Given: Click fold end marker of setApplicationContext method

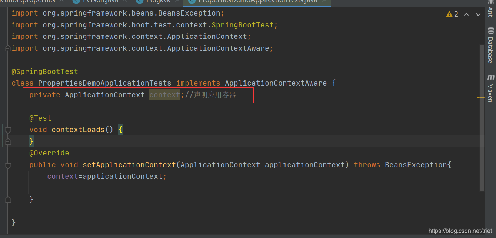Looking at the screenshot, I should (8, 200).
